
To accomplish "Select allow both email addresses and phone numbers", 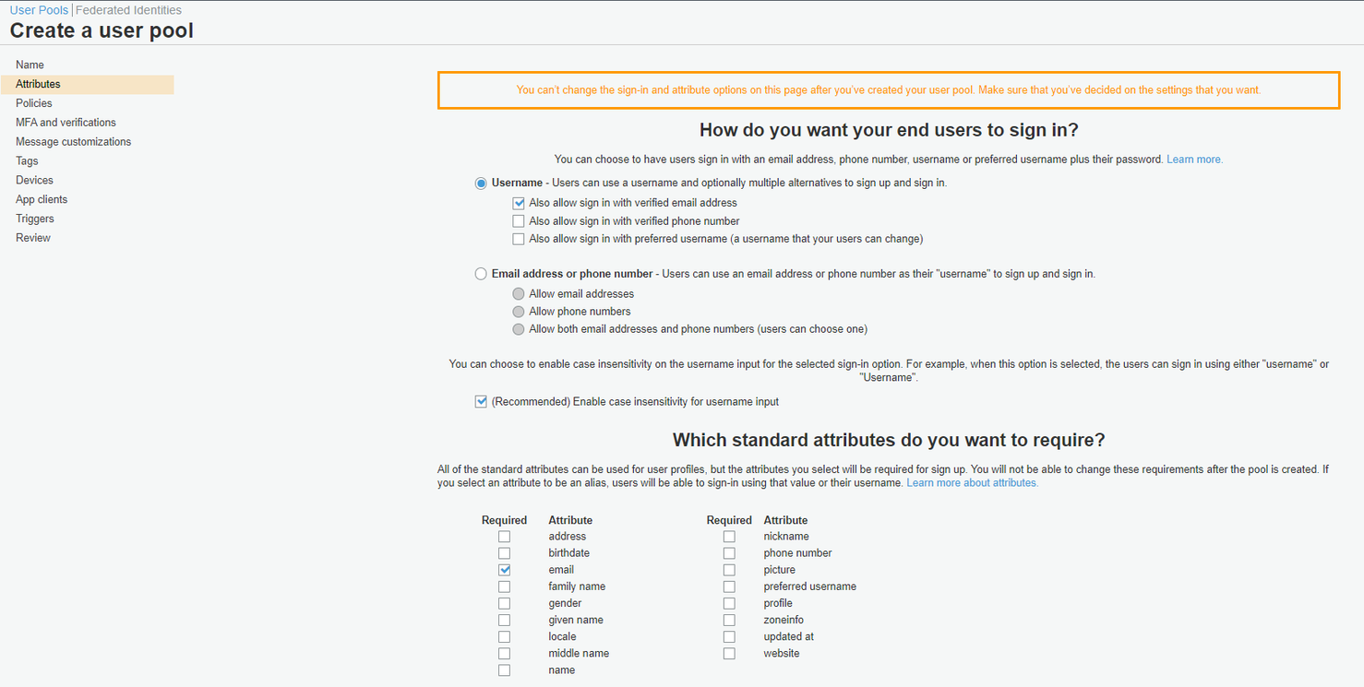I will pos(518,328).
